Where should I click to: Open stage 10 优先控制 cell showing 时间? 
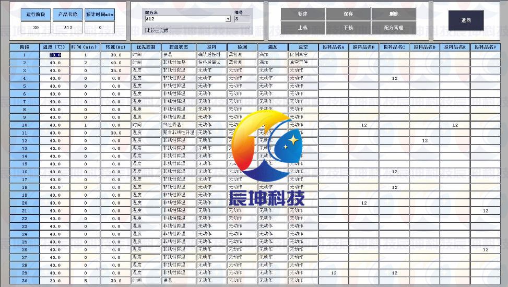[146, 125]
